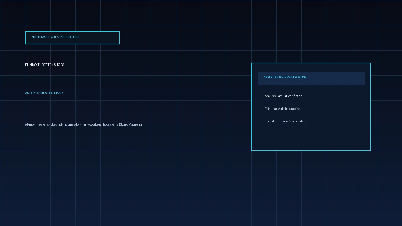Click the bullet dot before Estándar Aula Interactiva
Viewport: 402px width, 226px height.
264,109
